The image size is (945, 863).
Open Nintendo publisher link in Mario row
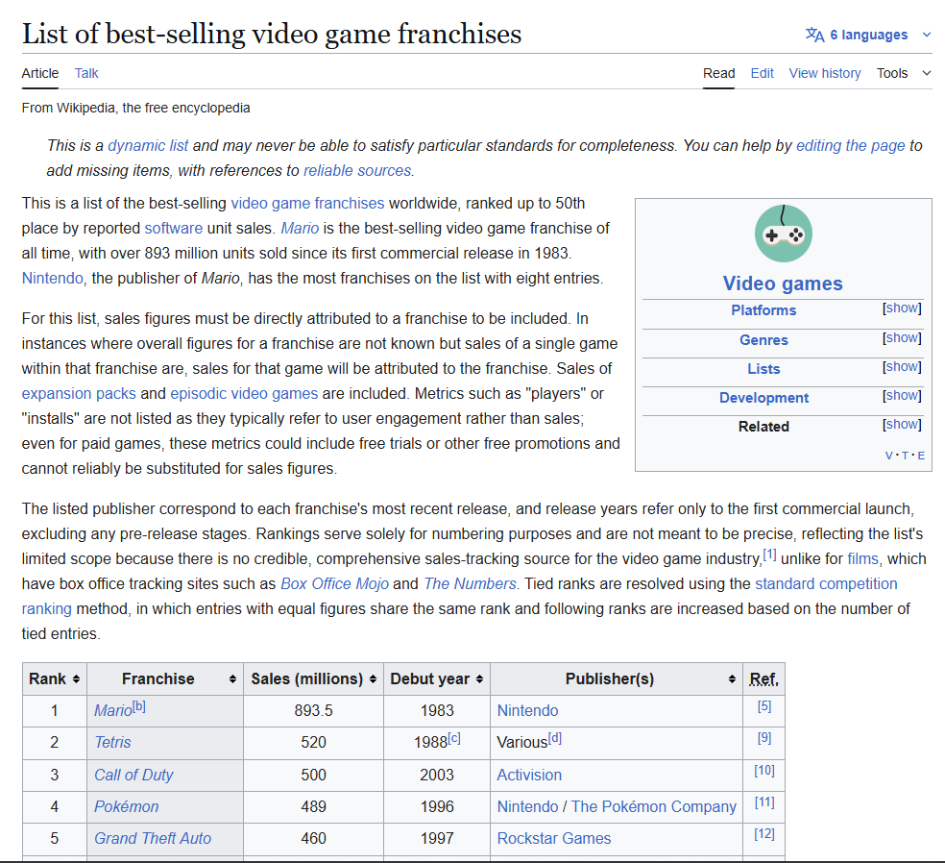click(527, 711)
